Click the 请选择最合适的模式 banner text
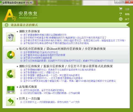 [x=24, y=25]
